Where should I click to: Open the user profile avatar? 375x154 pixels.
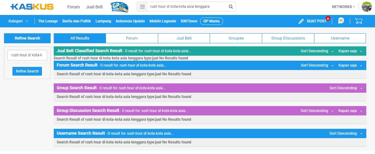tap(367, 7)
